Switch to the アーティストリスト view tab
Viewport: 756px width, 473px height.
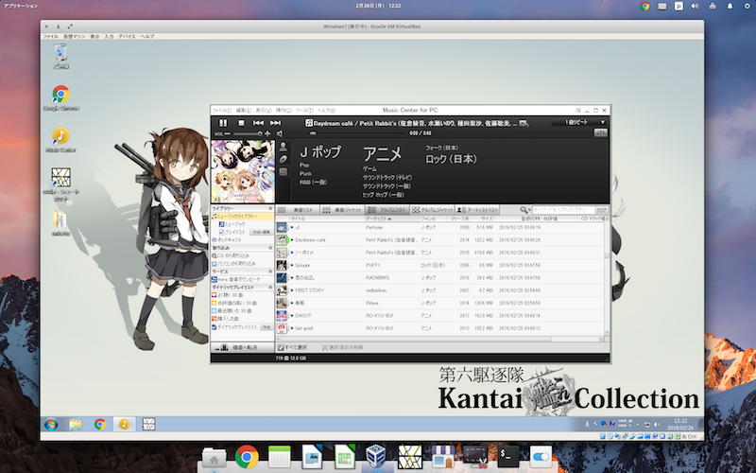coord(477,210)
